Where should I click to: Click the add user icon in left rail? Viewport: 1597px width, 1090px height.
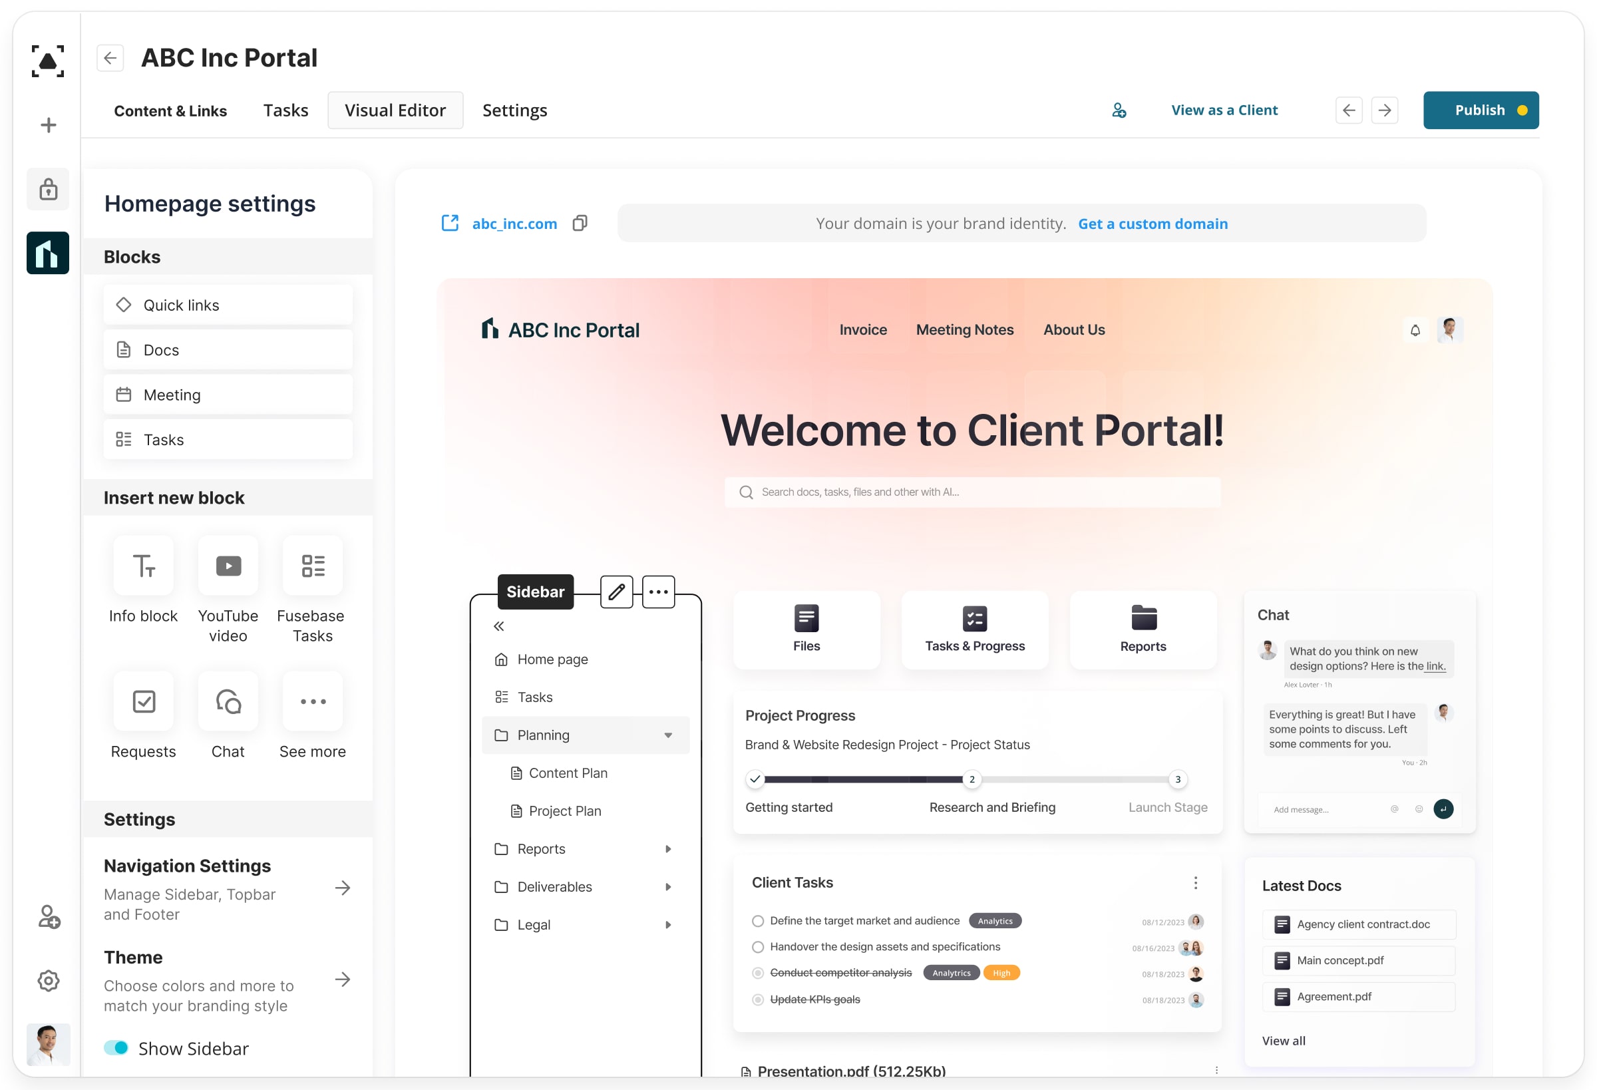(48, 916)
